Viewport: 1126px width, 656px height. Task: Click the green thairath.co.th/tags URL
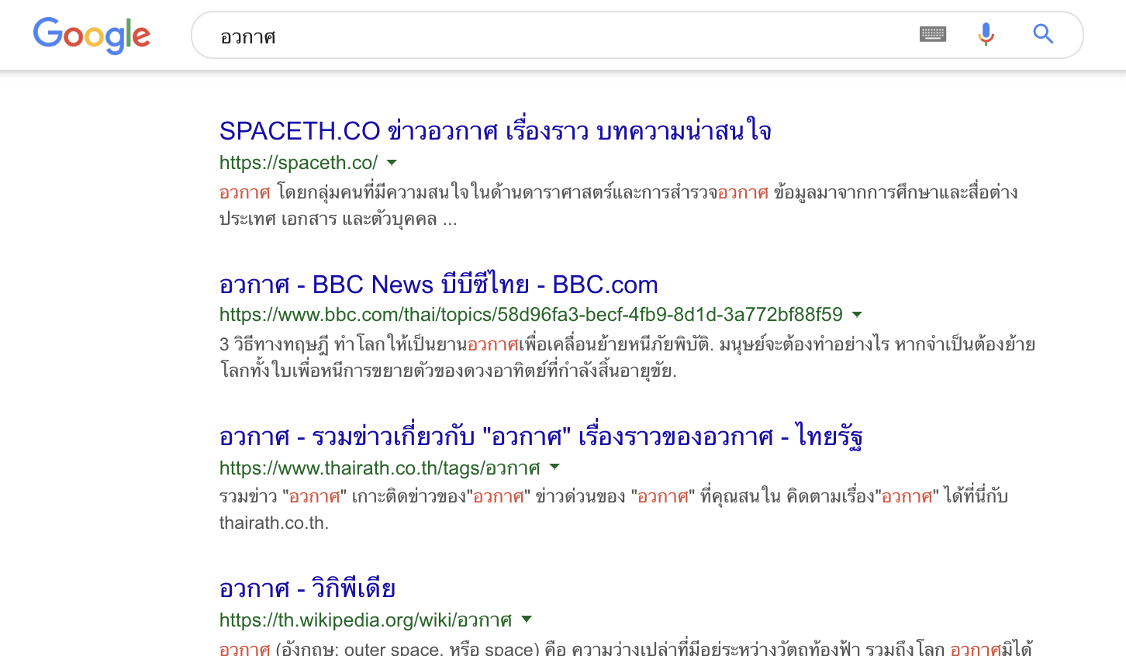(x=379, y=468)
